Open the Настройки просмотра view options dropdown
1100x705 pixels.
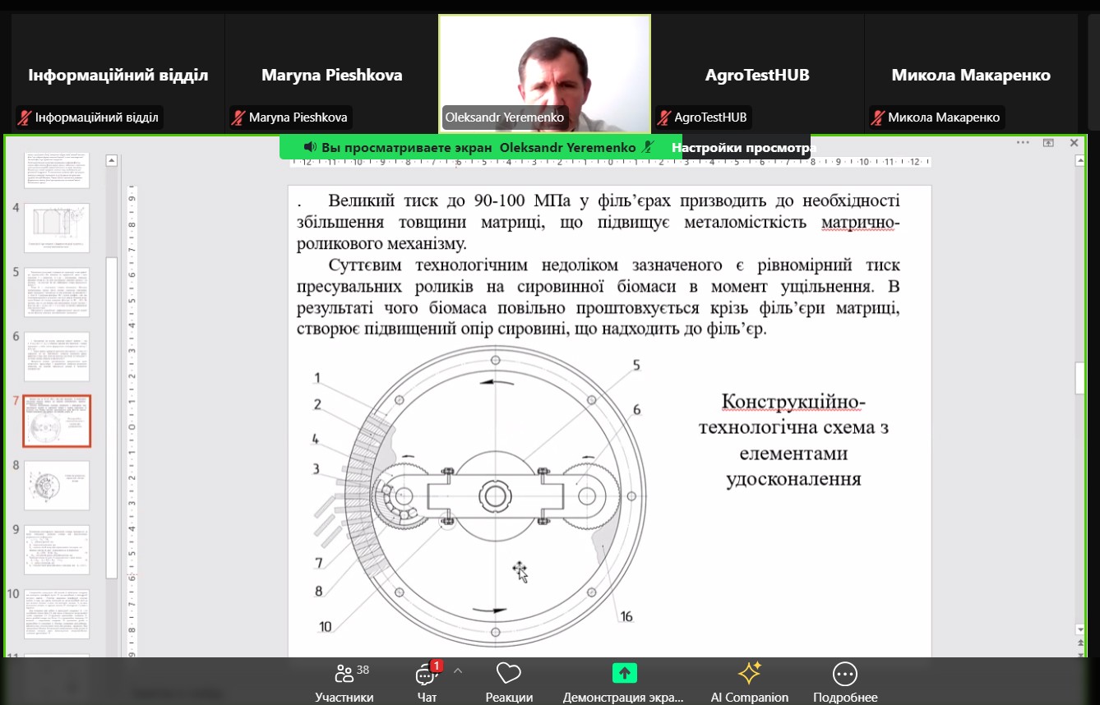740,147
